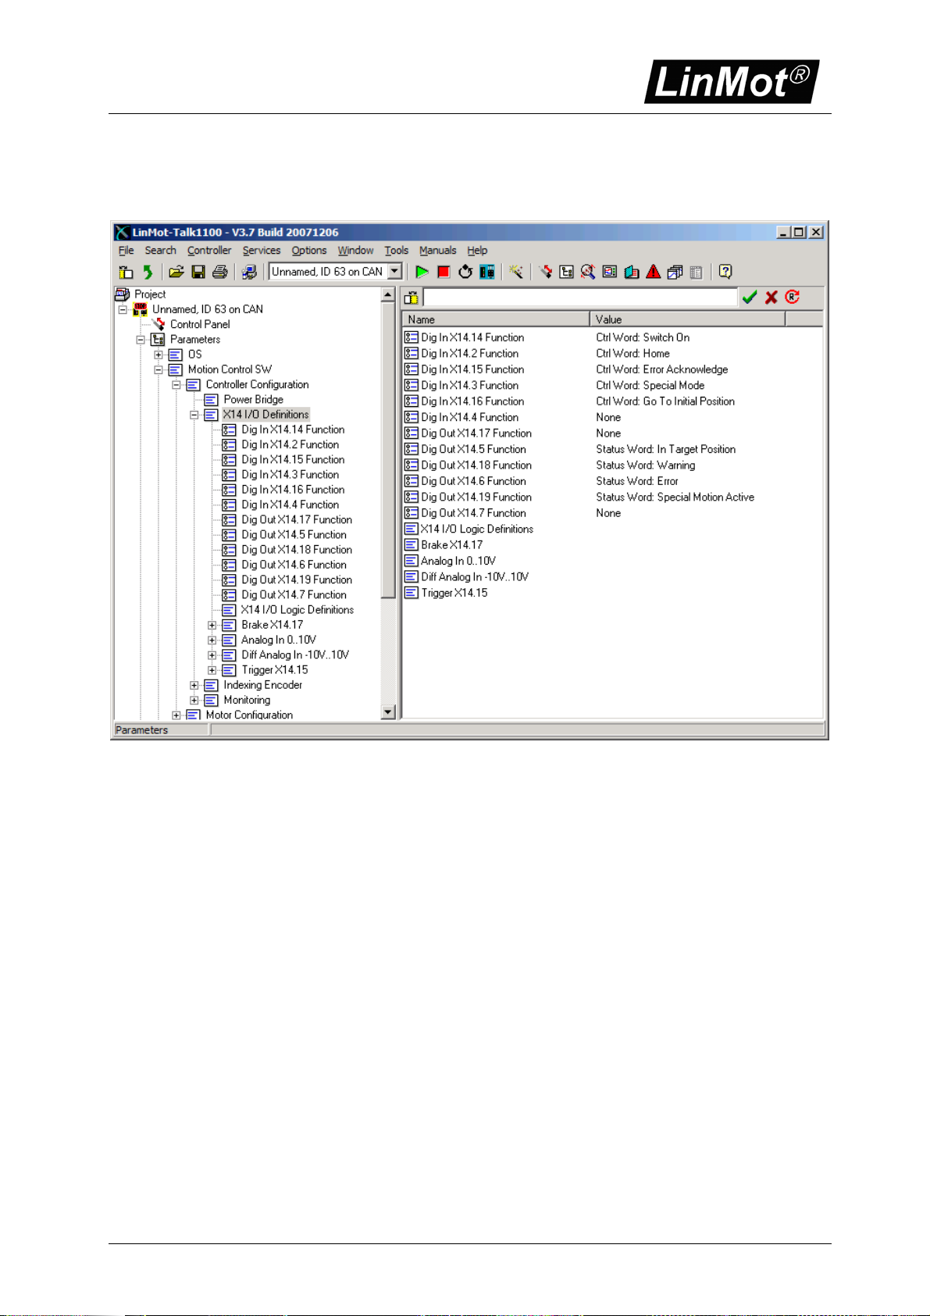Click the parameter tree toolbar icon

click(566, 272)
